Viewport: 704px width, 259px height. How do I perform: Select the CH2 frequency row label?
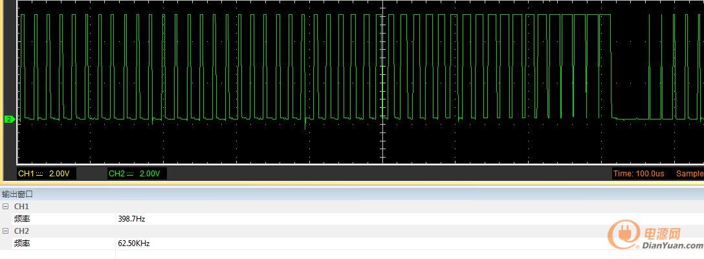click(22, 243)
